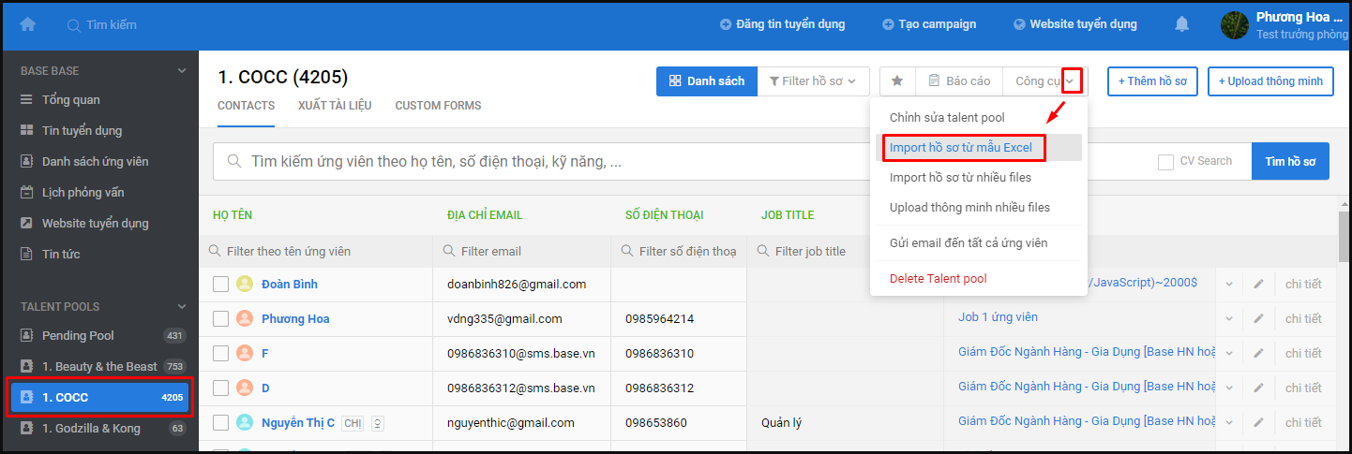Click Tạo campaign in top bar
The height and width of the screenshot is (454, 1352).
(929, 24)
